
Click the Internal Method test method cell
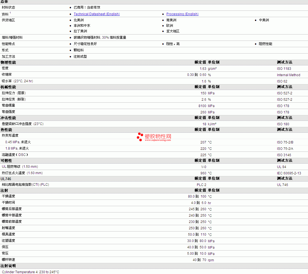click(288, 75)
